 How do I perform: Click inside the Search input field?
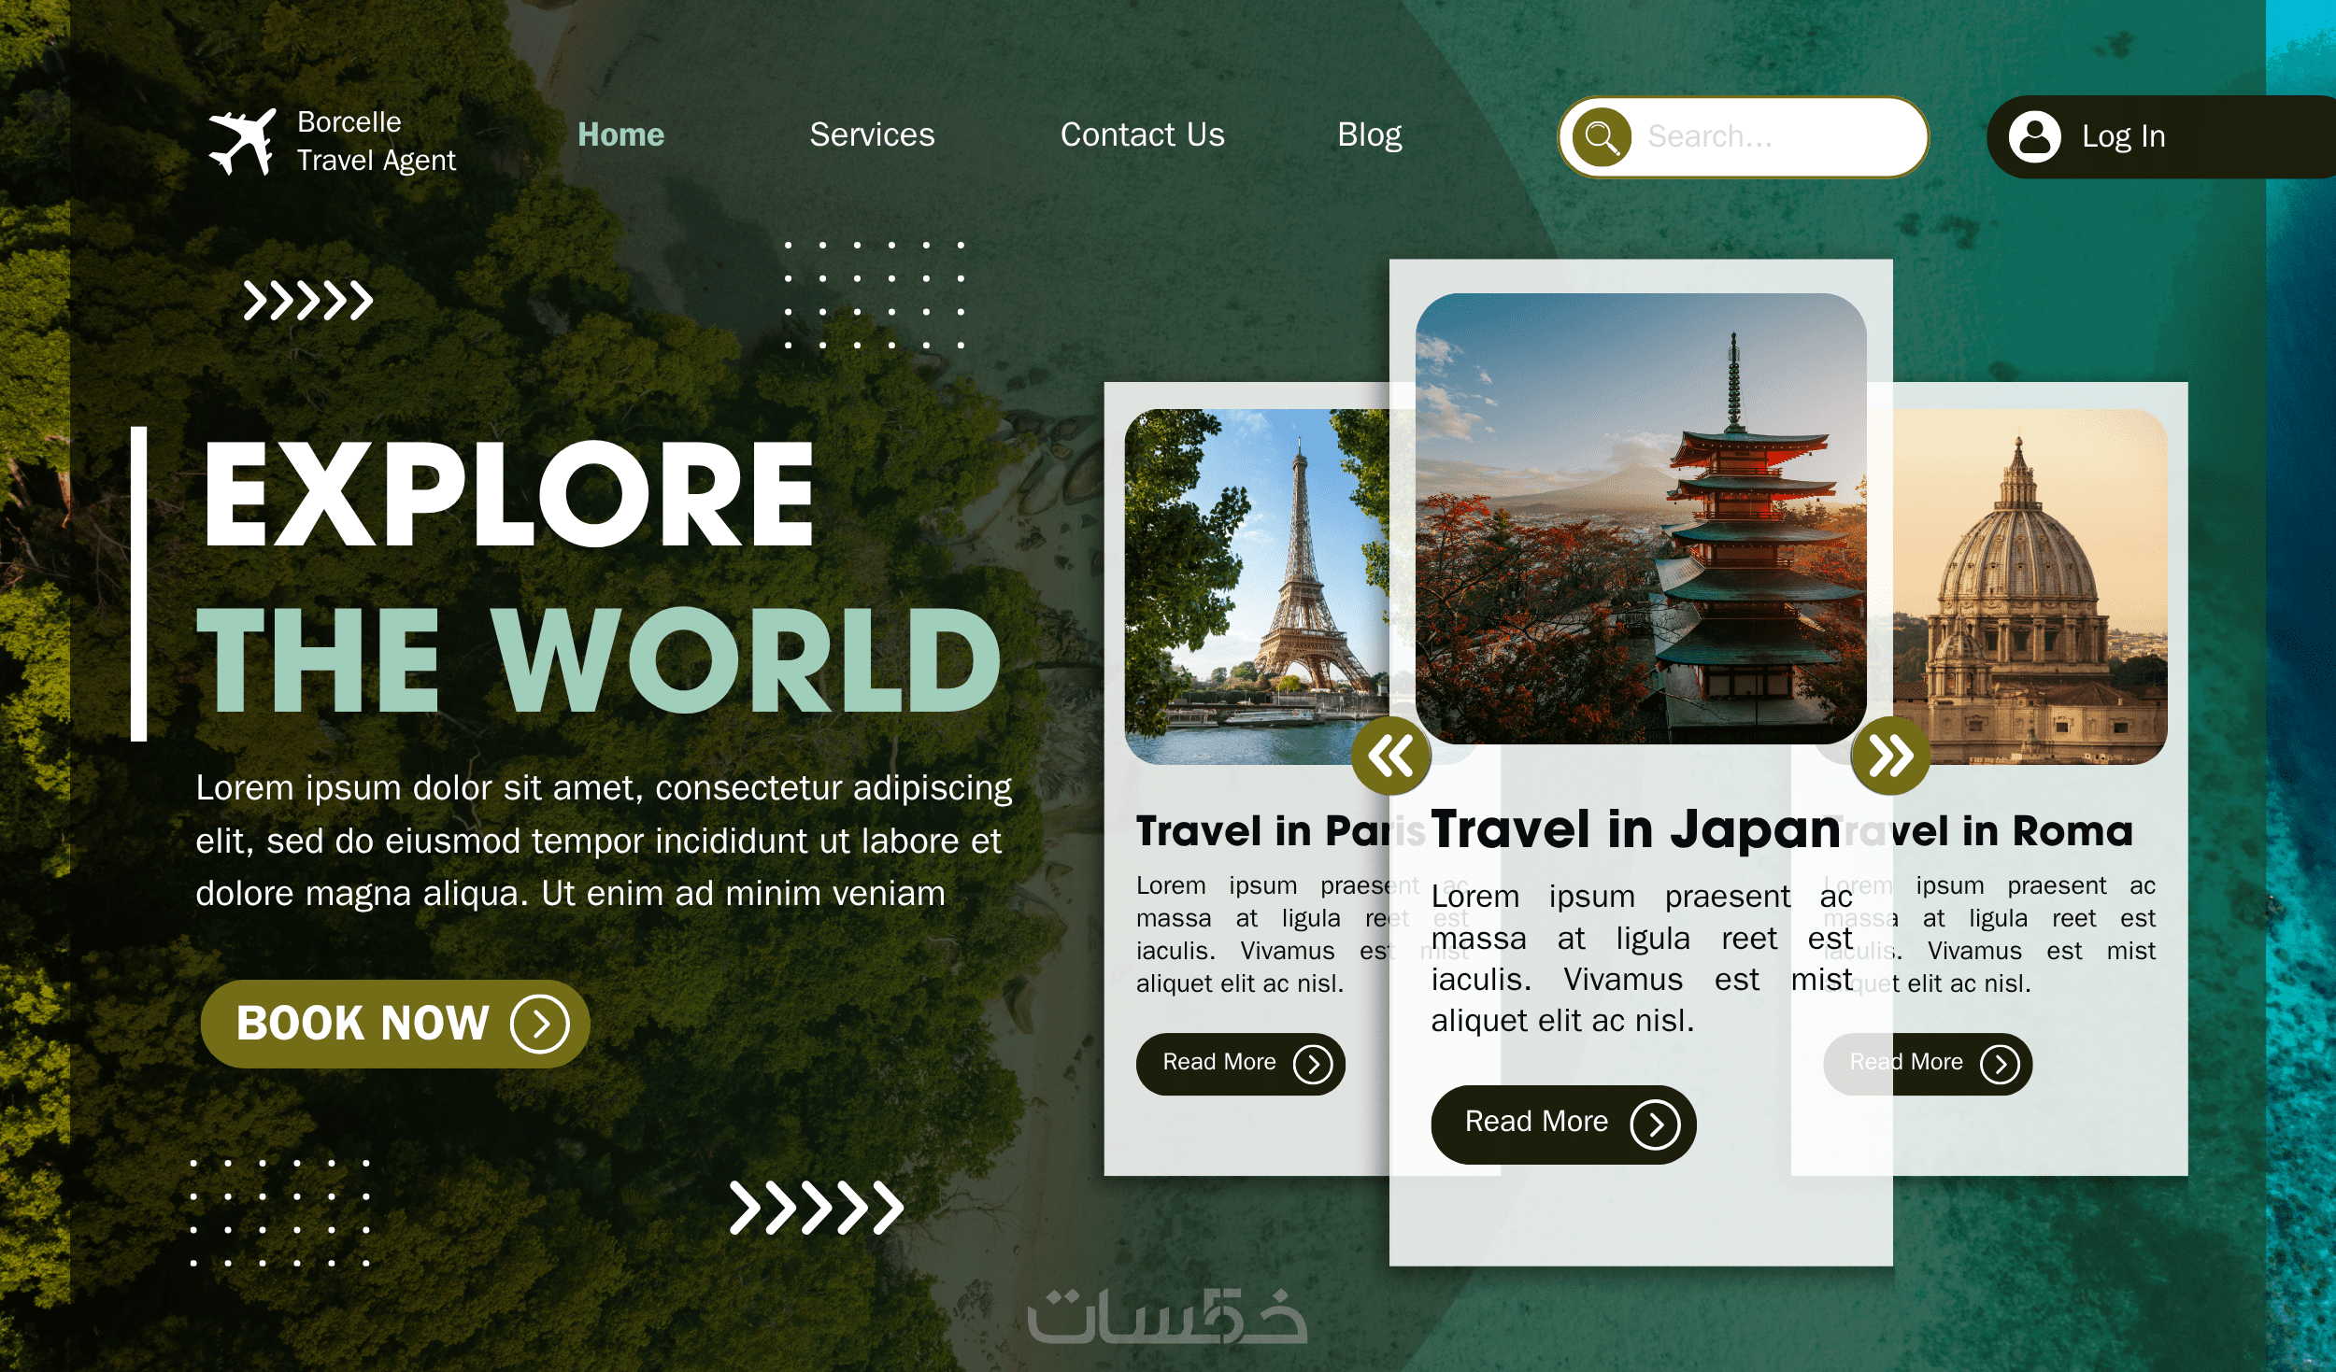click(x=1766, y=137)
